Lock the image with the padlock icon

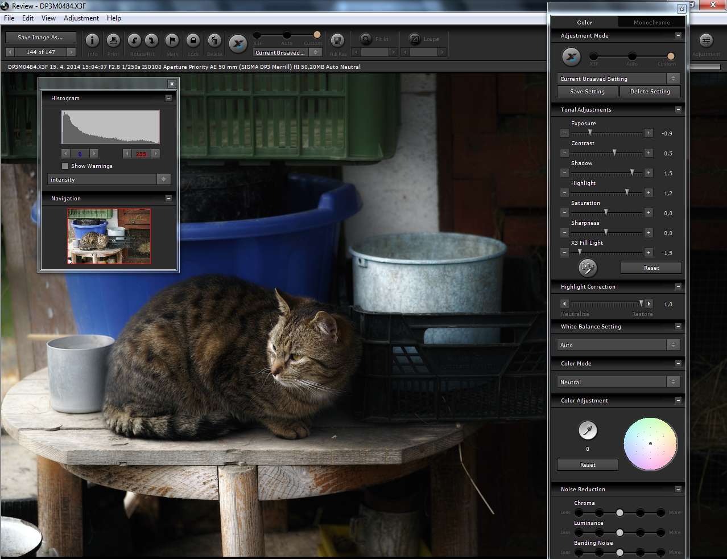click(193, 41)
